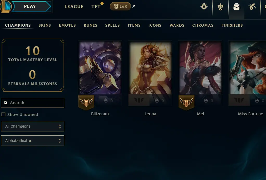Open the Challenges crystal icon in top bar
The width and height of the screenshot is (266, 180).
click(x=204, y=7)
